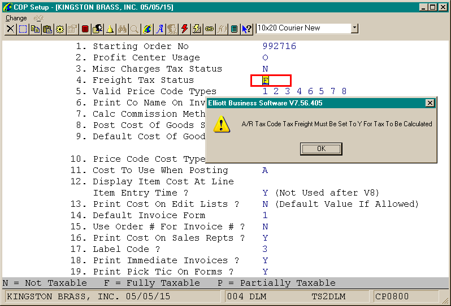Viewport: 451px width, 306px height.
Task: Click the grayed-out person figure icon
Action: (172, 29)
